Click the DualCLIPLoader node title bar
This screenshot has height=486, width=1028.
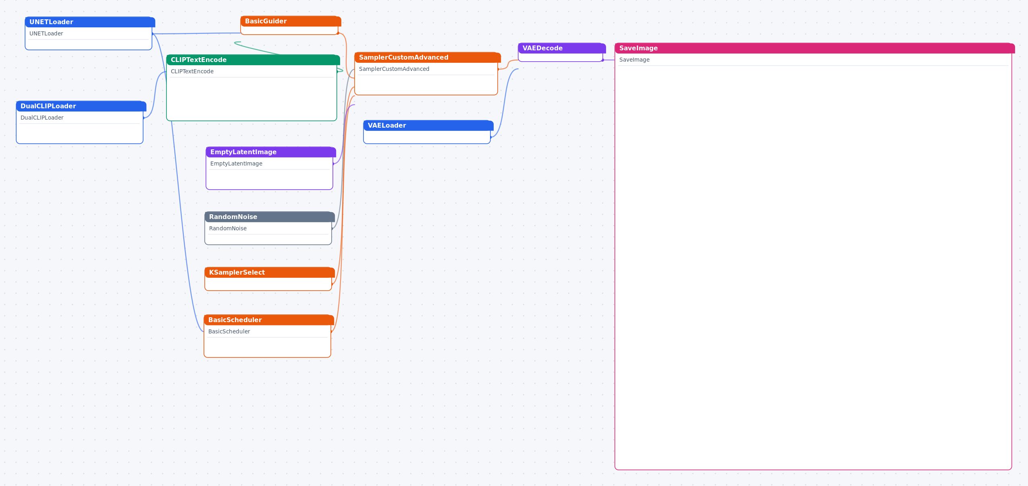81,106
